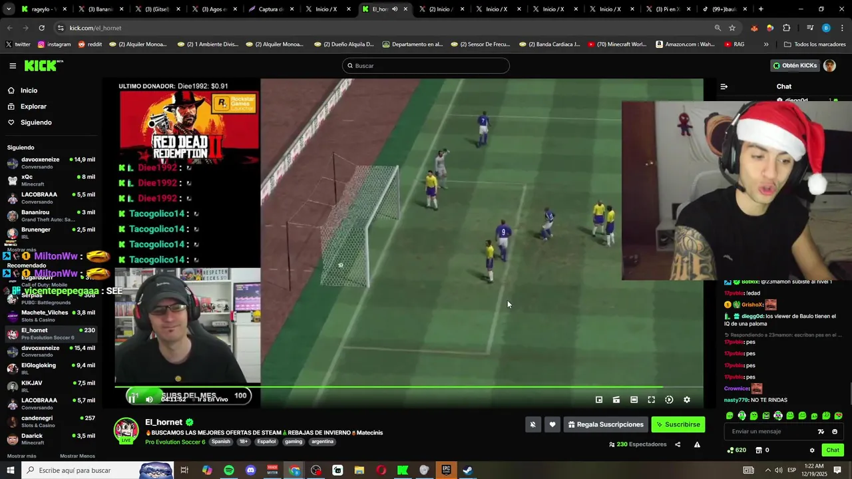The image size is (852, 479).
Task: Create a clip with the clapperboard icon
Action: [x=616, y=400]
